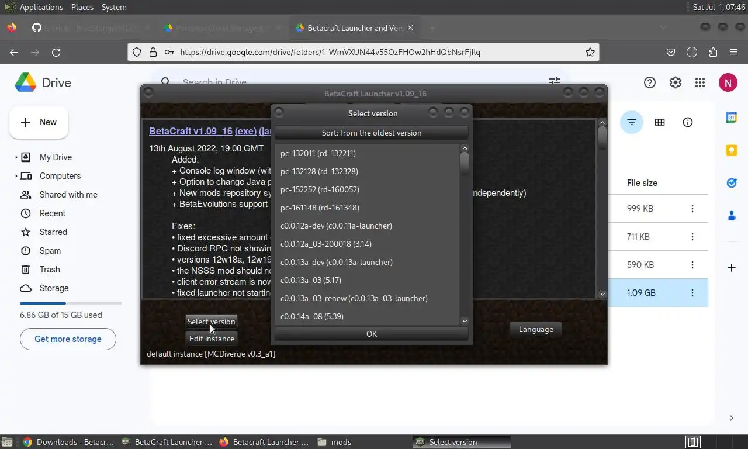Click Get more storage button
This screenshot has width=748, height=449.
click(68, 339)
